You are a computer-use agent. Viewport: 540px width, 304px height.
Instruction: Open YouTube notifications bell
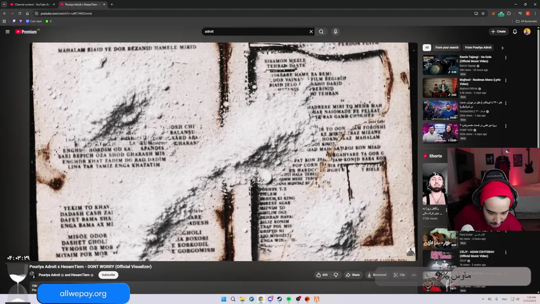click(515, 32)
